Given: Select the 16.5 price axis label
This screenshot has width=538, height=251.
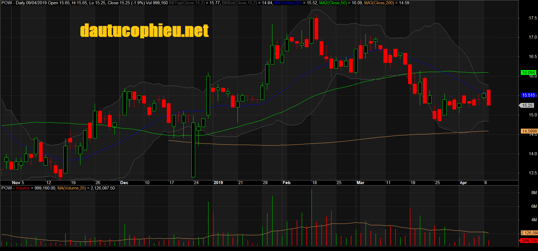Looking at the screenshot, I should click(533, 57).
